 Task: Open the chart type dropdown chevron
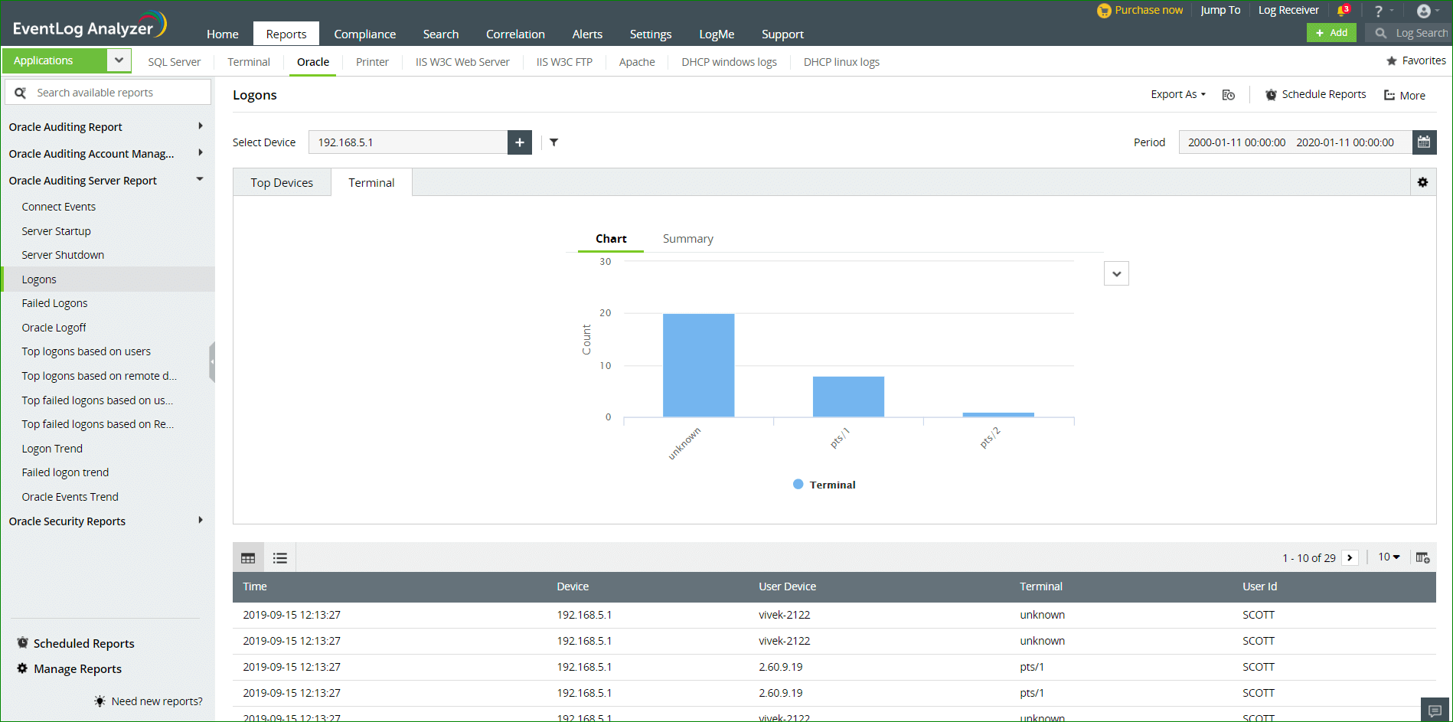click(x=1117, y=273)
